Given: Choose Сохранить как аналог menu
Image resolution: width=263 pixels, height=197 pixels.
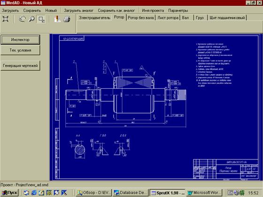Looking at the screenshot, I should [116, 10].
